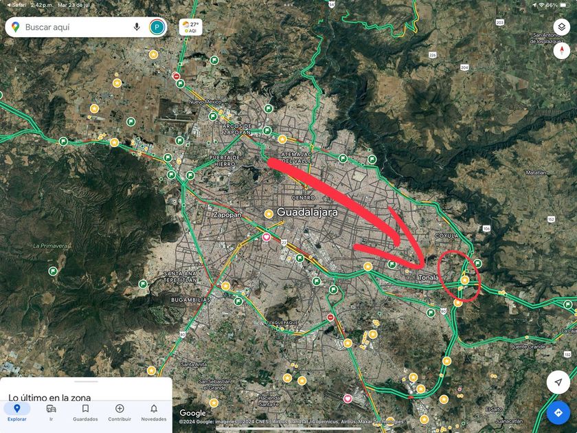Tap the pink heart saved place near Guadalajara

(x=267, y=237)
